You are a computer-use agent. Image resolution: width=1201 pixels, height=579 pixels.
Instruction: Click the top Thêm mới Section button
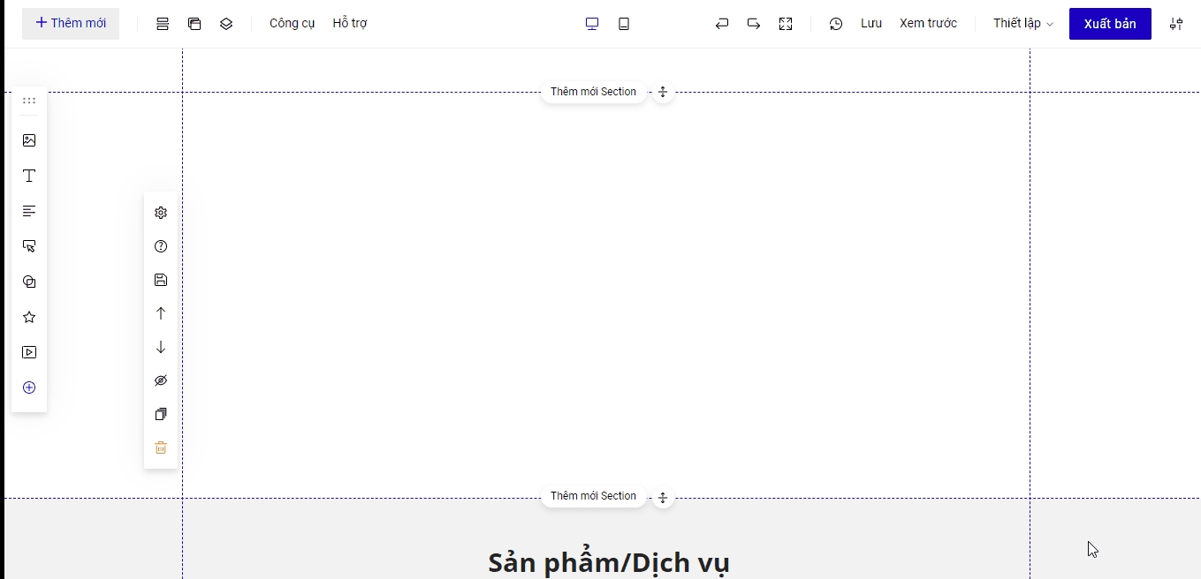tap(593, 92)
